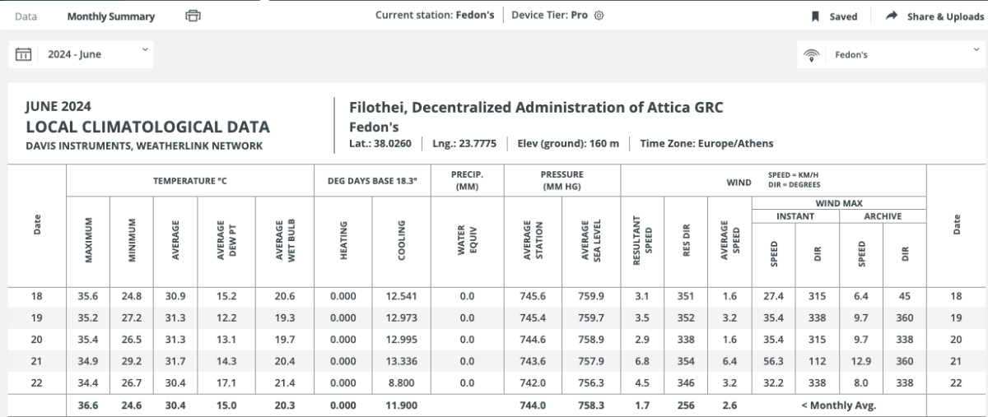This screenshot has width=988, height=417.
Task: Open the Share & Uploads text link
Action: coord(945,16)
